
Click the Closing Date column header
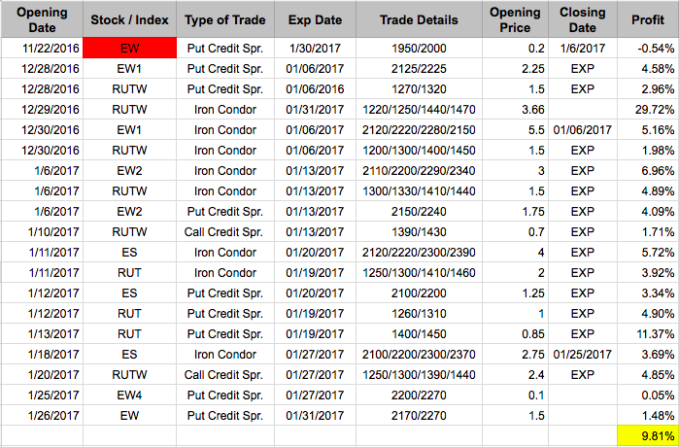click(583, 19)
